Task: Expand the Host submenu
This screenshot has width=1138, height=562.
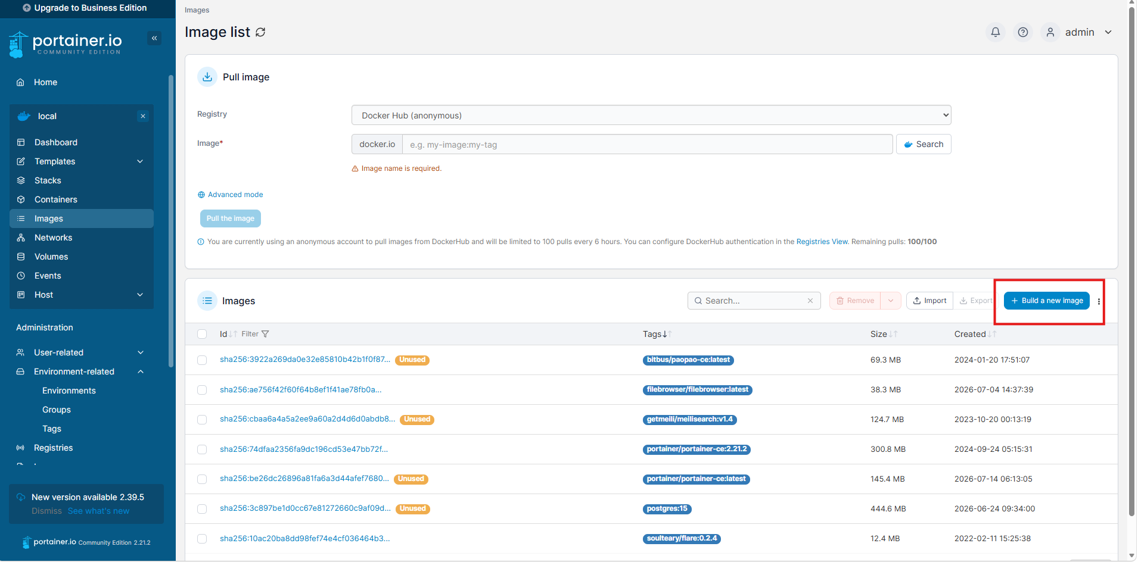Action: click(x=140, y=295)
